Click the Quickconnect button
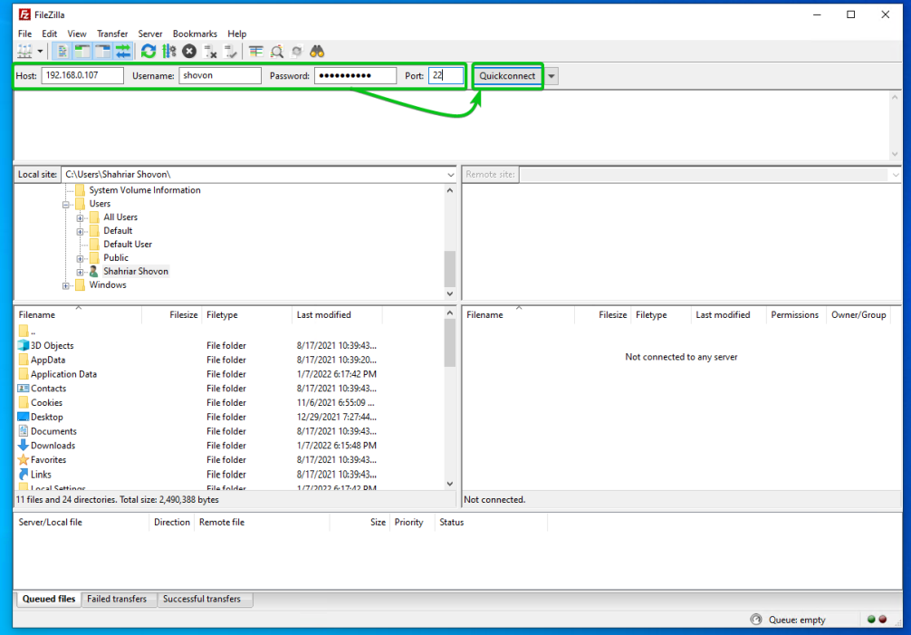This screenshot has width=911, height=635. (507, 76)
